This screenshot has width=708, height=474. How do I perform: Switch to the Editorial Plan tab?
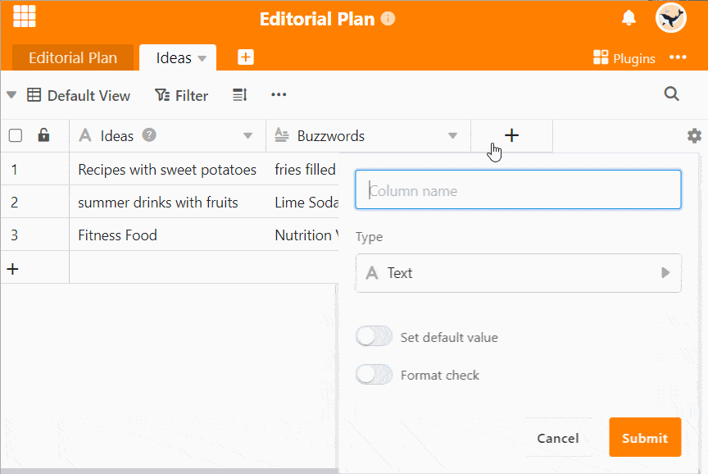click(72, 58)
